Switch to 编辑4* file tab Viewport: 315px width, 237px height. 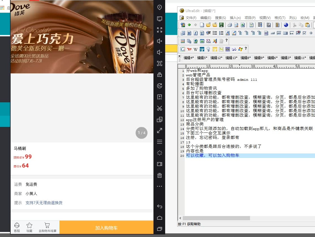pos(189,58)
